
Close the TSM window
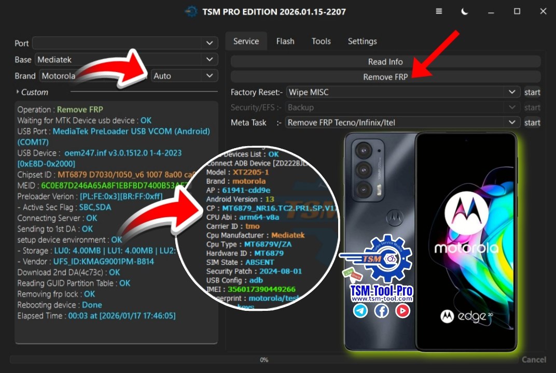coord(543,11)
